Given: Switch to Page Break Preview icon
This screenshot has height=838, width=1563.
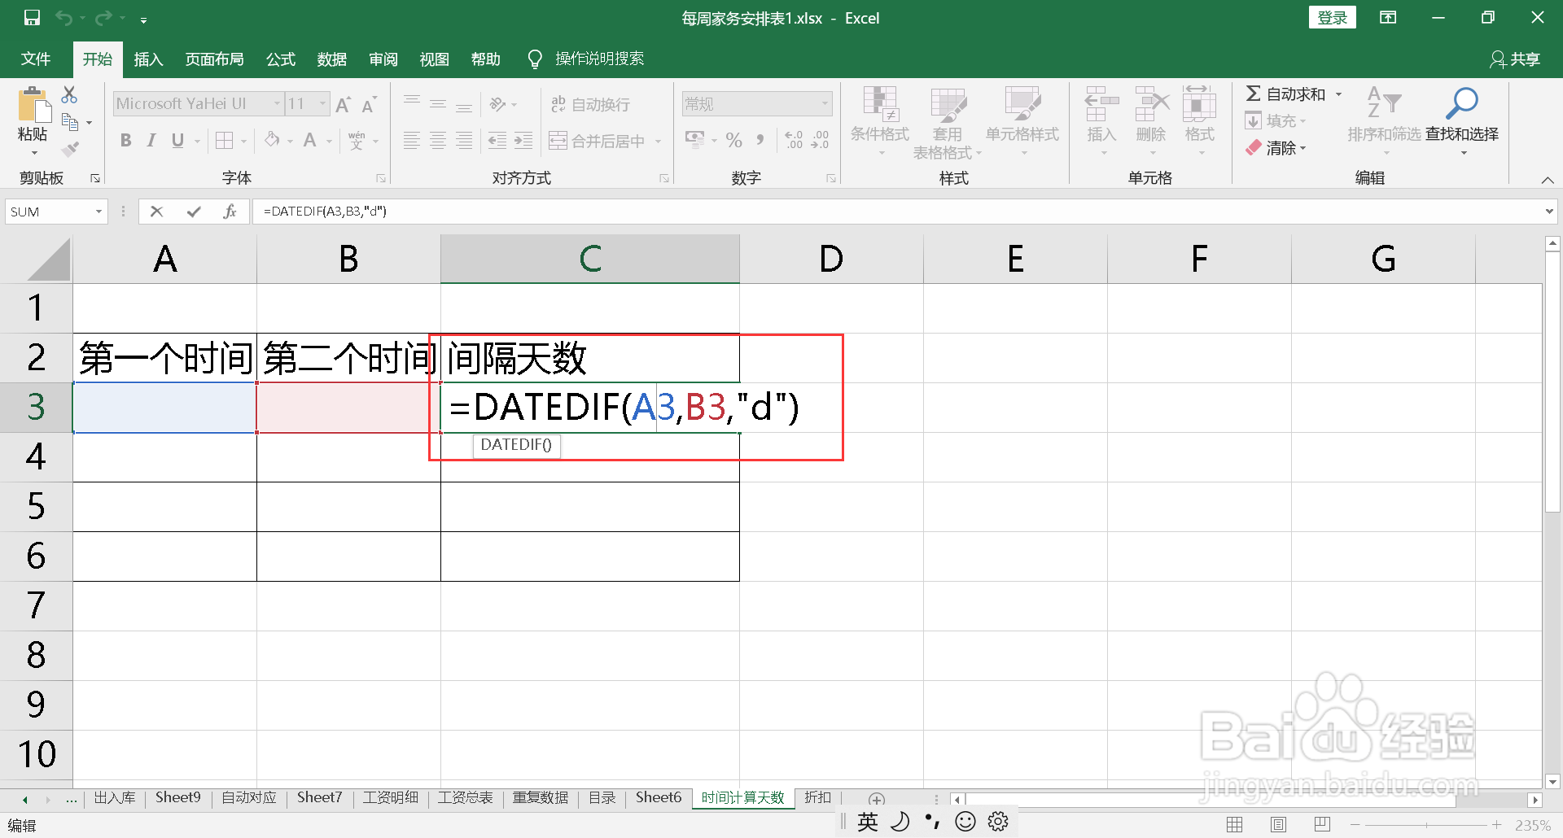Looking at the screenshot, I should (1322, 825).
